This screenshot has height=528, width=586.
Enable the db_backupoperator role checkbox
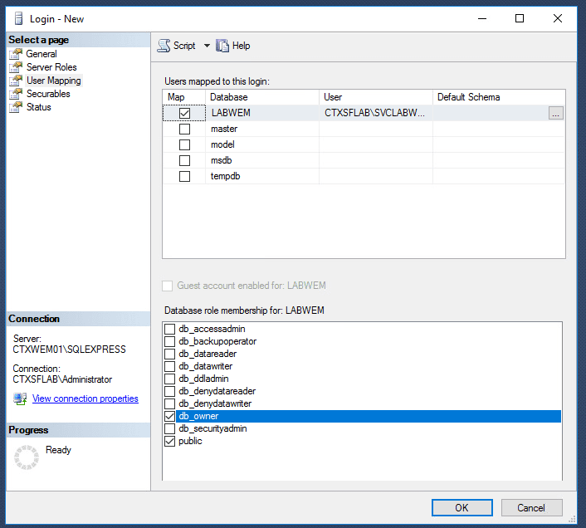(x=169, y=341)
